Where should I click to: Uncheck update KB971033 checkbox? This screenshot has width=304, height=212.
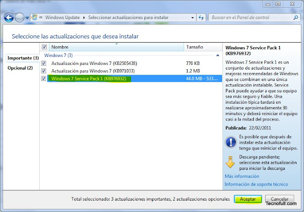(x=43, y=71)
